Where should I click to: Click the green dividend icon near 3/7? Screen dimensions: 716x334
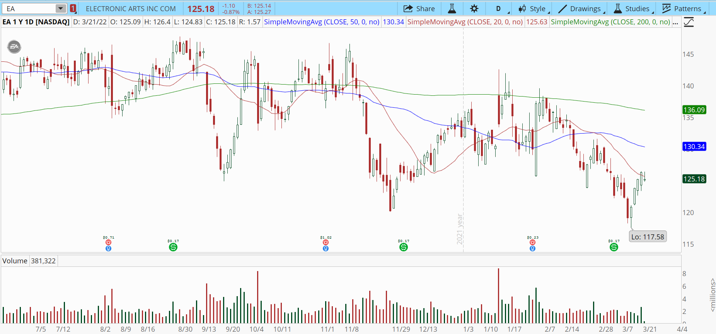(x=614, y=247)
